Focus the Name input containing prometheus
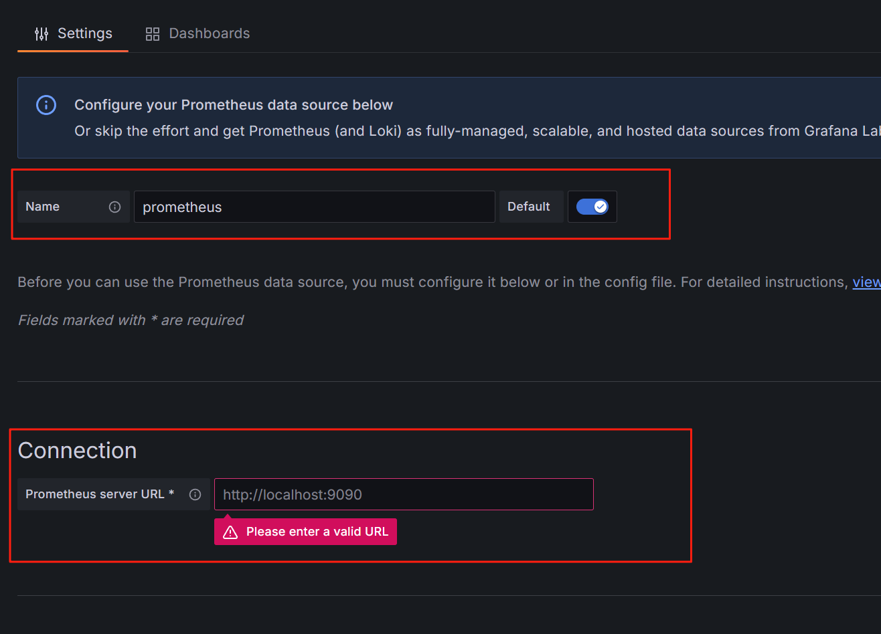This screenshot has height=634, width=881. point(315,207)
